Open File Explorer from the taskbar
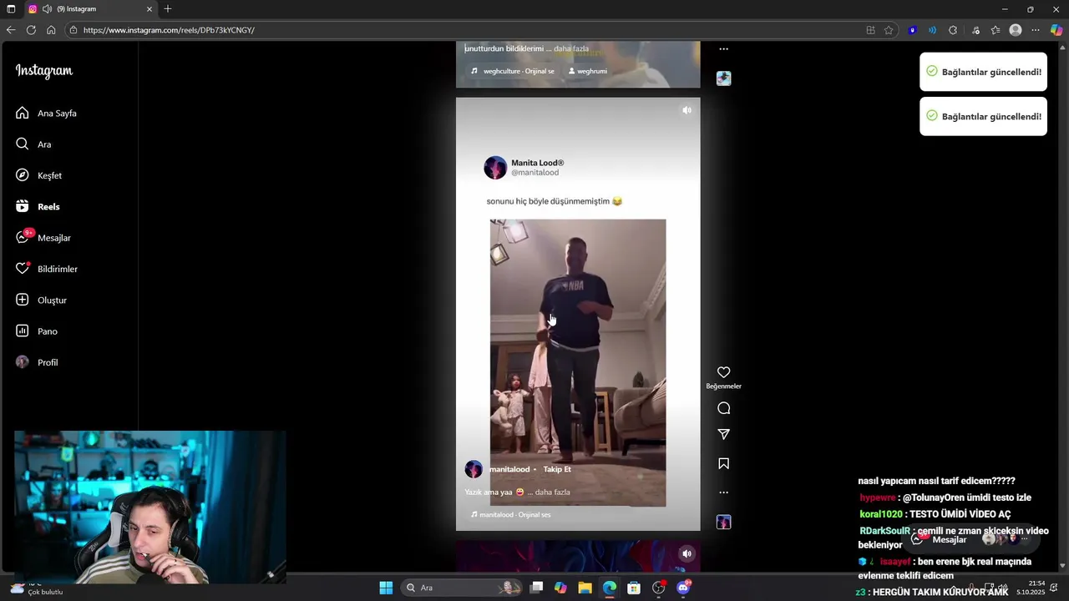The height and width of the screenshot is (601, 1069). [x=585, y=588]
